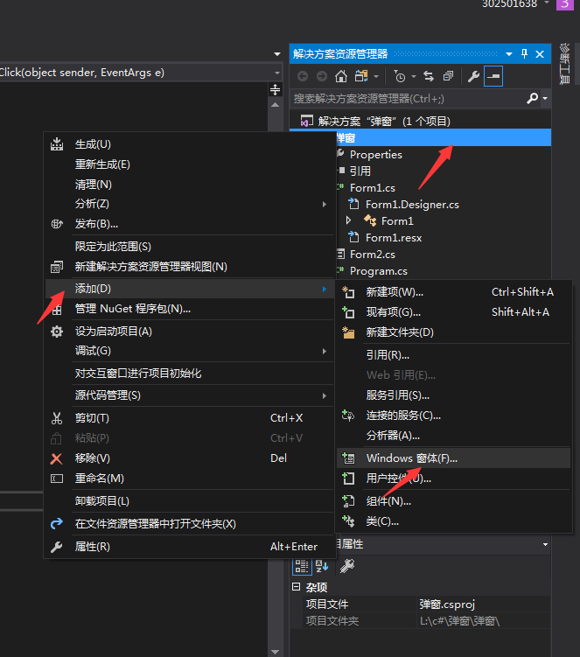Click the Sync with Active Document arrows icon

[429, 76]
